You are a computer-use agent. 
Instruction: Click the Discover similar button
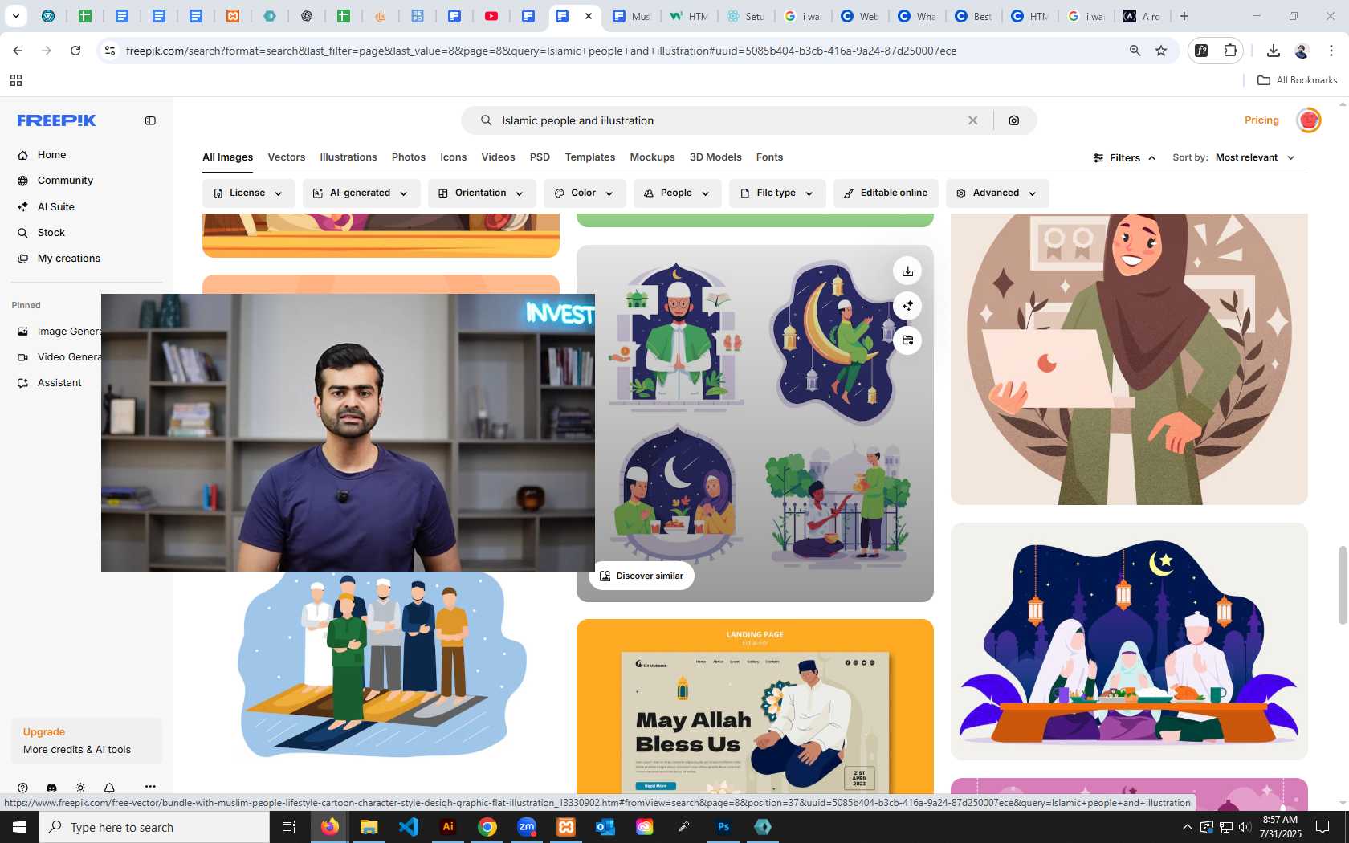pos(642,576)
